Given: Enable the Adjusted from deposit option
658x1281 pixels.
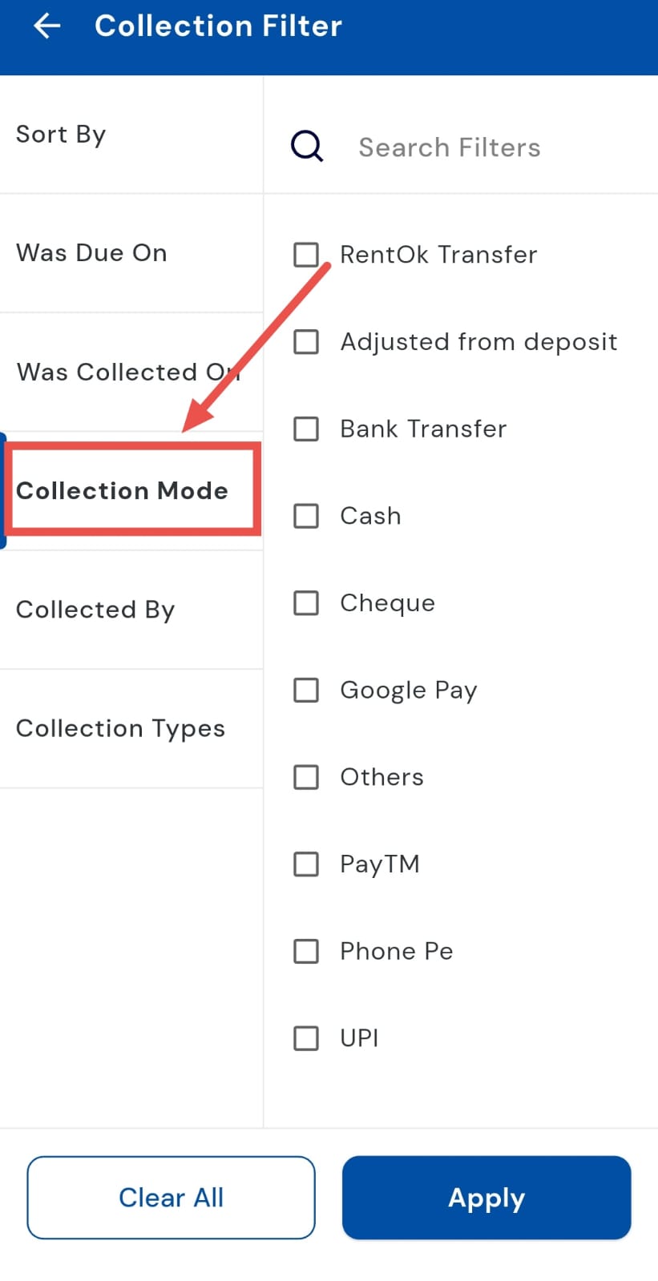Looking at the screenshot, I should tap(306, 342).
